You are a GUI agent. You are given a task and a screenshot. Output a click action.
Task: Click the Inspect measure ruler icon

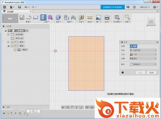coord(90,17)
